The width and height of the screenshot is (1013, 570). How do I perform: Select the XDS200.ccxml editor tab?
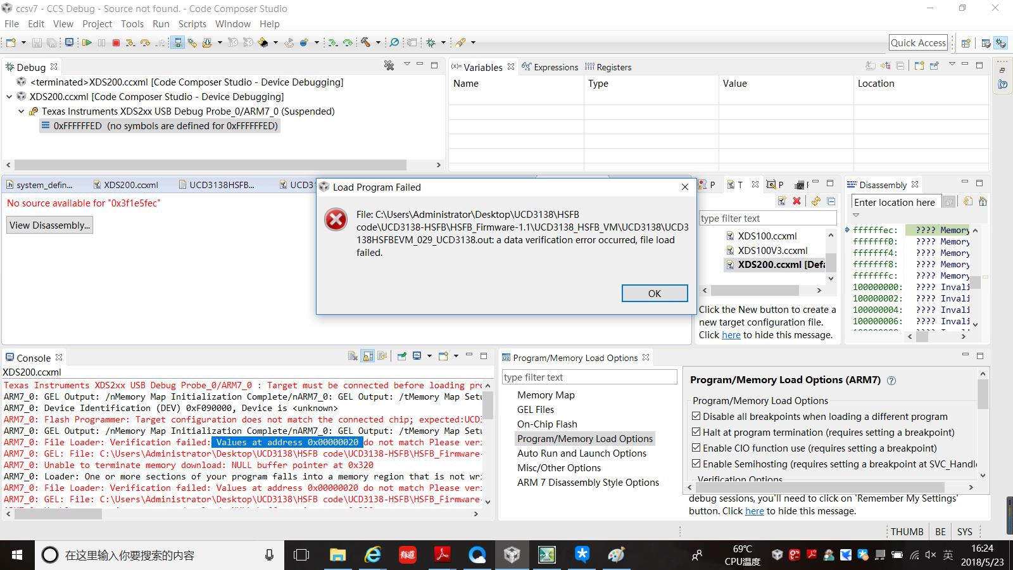coord(125,185)
